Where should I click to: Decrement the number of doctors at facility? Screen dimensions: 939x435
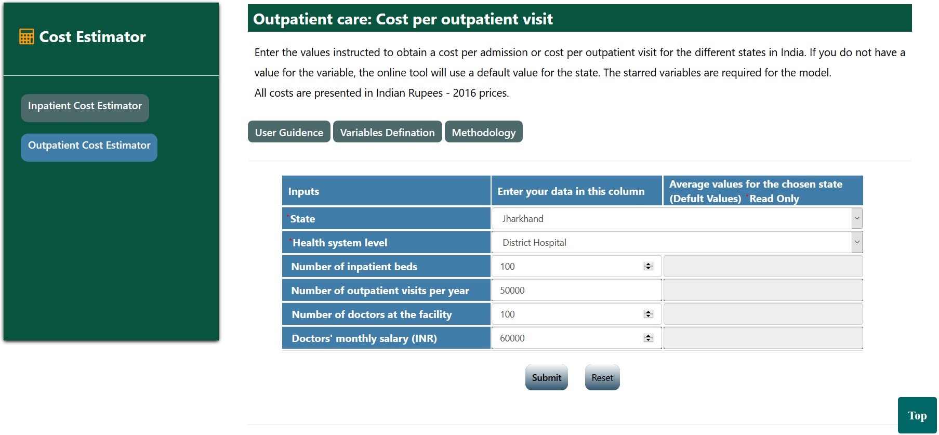pos(648,317)
